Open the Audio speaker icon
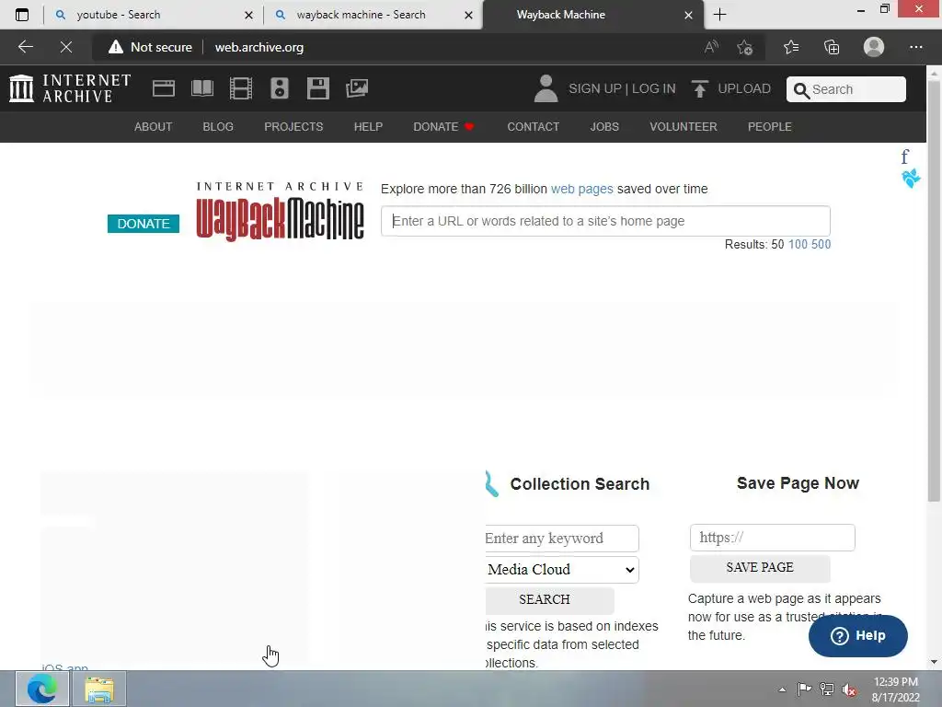Image resolution: width=942 pixels, height=707 pixels. point(280,88)
